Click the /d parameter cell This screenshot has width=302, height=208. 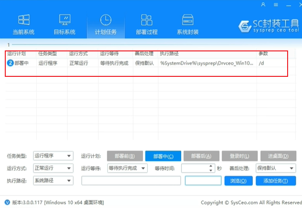[261, 63]
